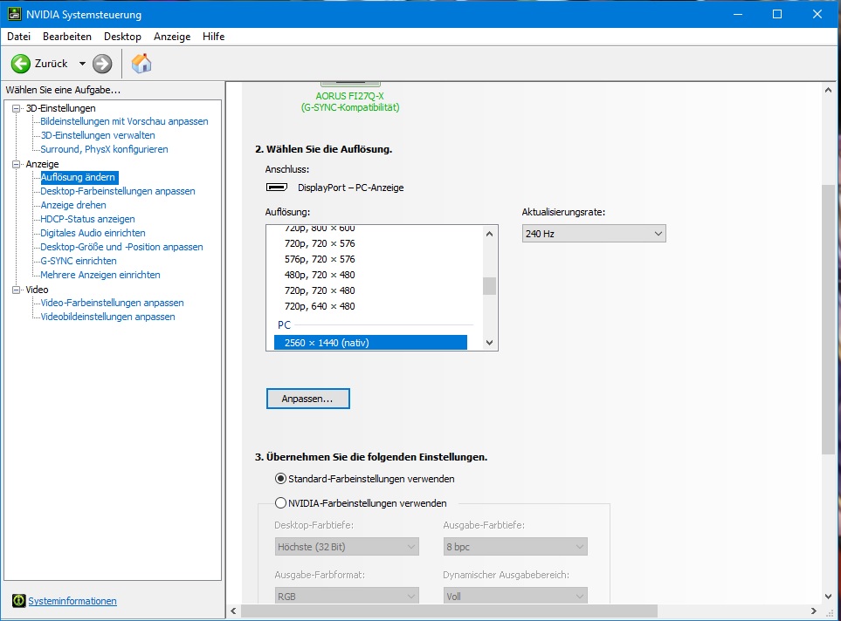Click the horizontal scrollbar left arrow
Screen dimensions: 841x621
(x=233, y=611)
